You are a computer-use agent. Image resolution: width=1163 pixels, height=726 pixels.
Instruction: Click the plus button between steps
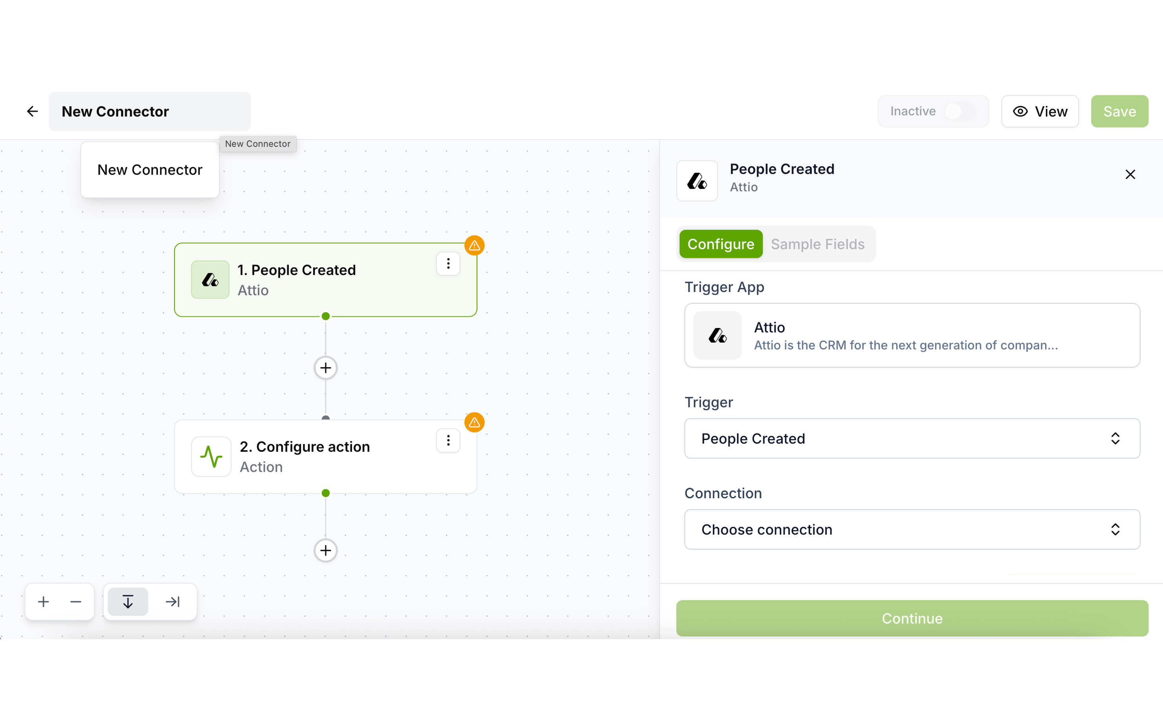pyautogui.click(x=326, y=368)
